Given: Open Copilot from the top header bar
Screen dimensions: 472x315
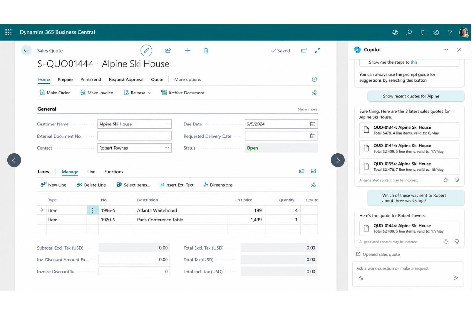Looking at the screenshot, I should (395, 32).
